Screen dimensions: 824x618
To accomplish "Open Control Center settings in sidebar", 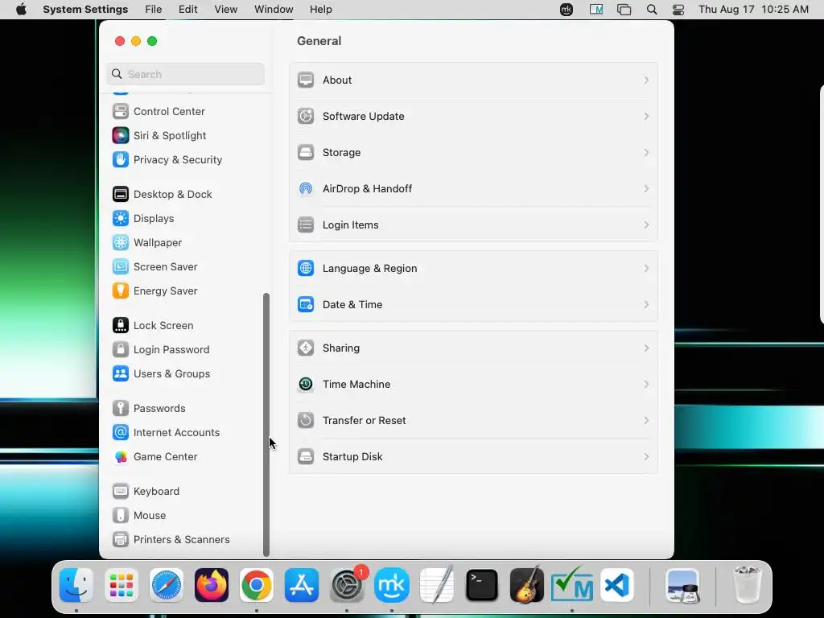I will tap(169, 111).
